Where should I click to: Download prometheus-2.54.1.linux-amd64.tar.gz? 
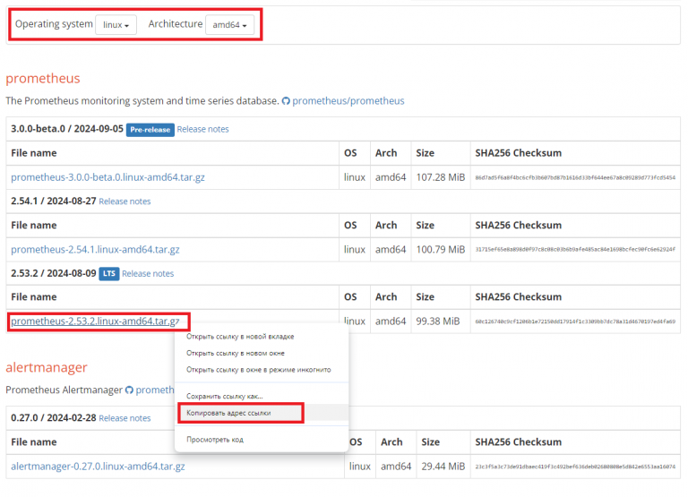pos(95,250)
